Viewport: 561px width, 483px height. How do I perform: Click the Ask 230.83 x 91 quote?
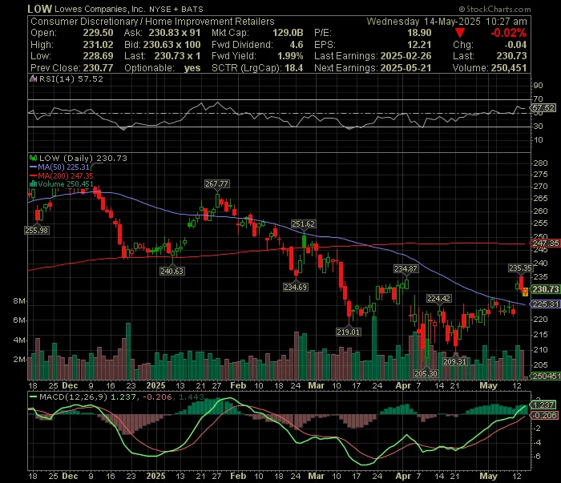coord(175,33)
